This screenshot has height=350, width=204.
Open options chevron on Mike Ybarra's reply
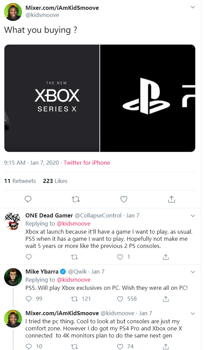click(x=193, y=272)
